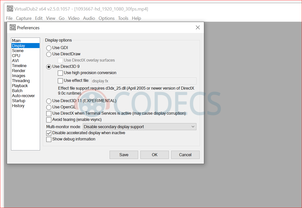Click the display.fx effect file field

point(143,81)
